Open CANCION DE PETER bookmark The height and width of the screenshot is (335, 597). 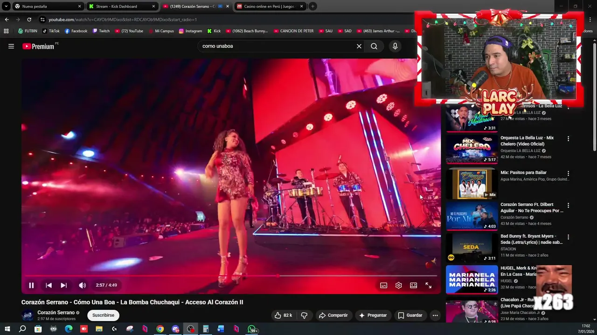click(293, 31)
